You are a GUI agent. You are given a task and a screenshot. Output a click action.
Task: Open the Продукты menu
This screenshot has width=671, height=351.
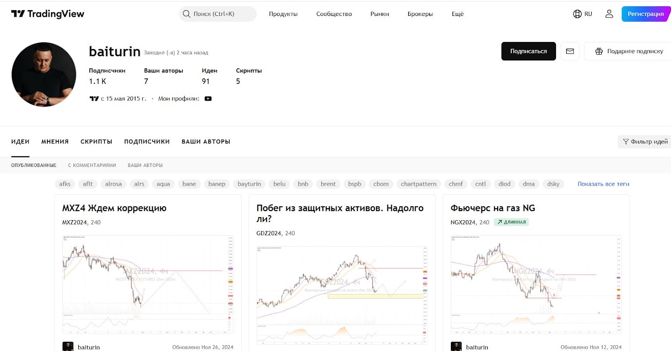tap(283, 14)
